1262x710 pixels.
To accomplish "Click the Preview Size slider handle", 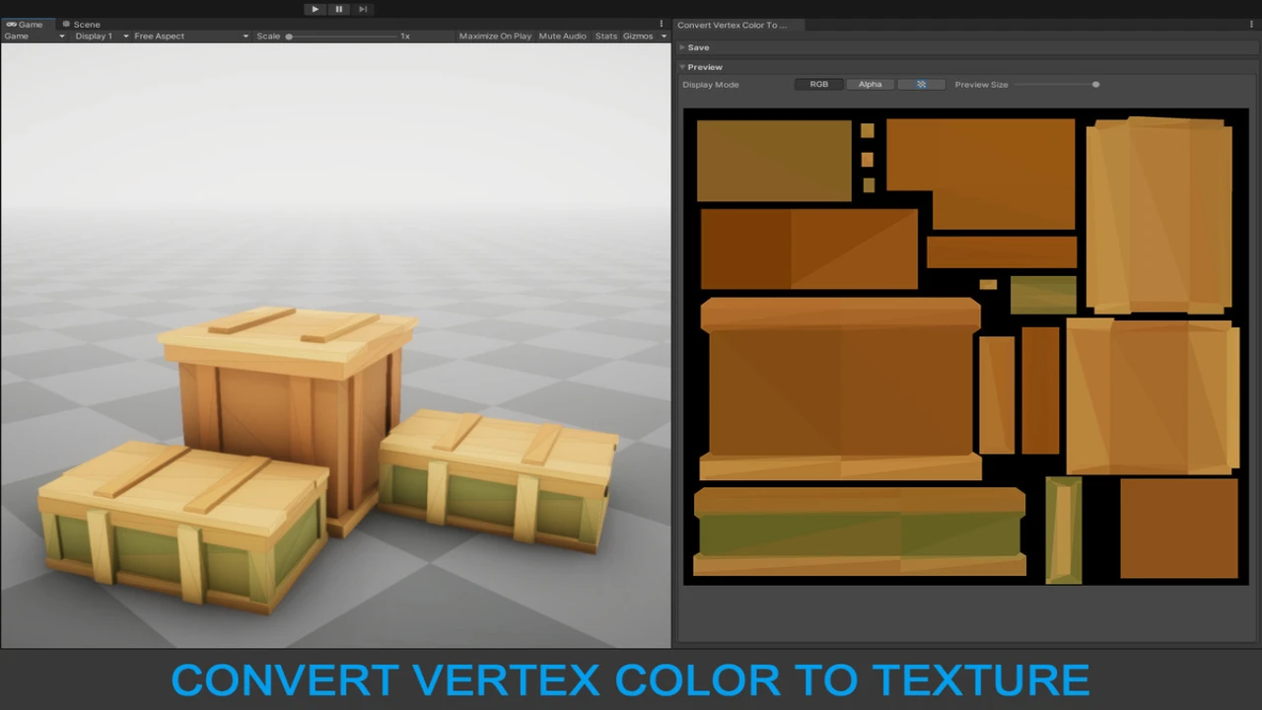I will click(x=1095, y=85).
